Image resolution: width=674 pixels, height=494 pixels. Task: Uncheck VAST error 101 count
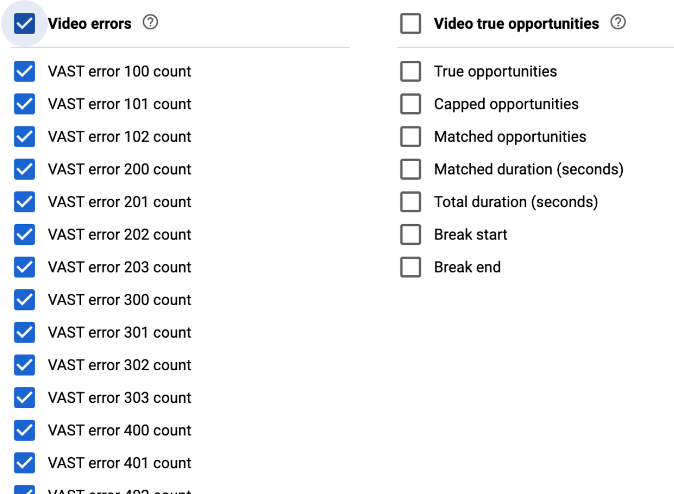pyautogui.click(x=25, y=104)
